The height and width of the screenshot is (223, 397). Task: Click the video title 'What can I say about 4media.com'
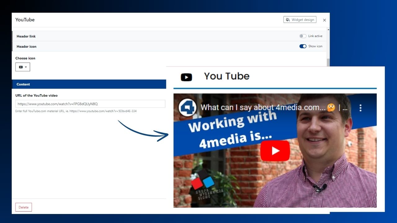[x=274, y=107]
